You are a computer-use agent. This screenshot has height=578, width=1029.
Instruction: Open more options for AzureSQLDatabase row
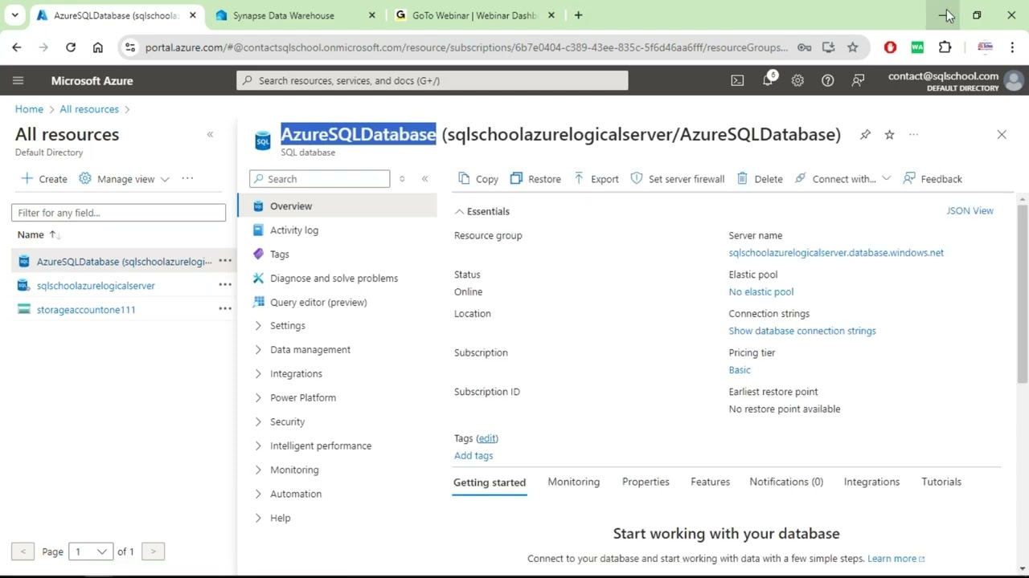225,261
